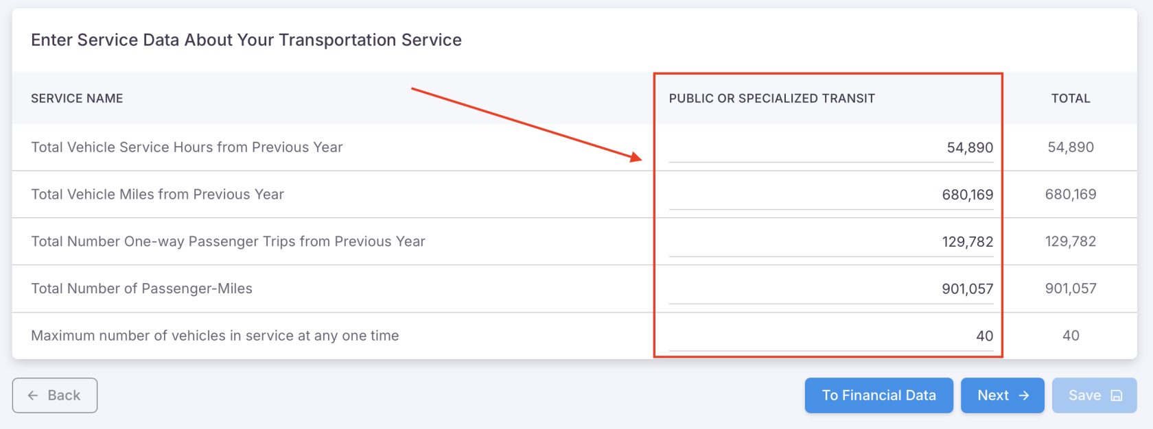Click the Enter Service Data title text
1153x429 pixels.
pyautogui.click(x=246, y=40)
